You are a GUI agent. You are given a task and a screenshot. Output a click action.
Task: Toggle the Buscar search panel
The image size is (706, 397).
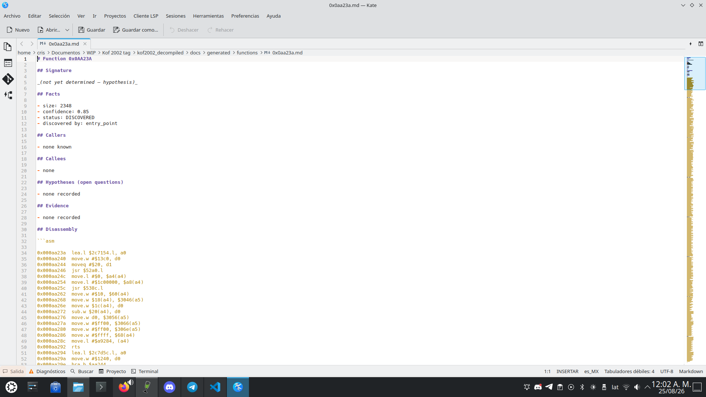click(82, 371)
